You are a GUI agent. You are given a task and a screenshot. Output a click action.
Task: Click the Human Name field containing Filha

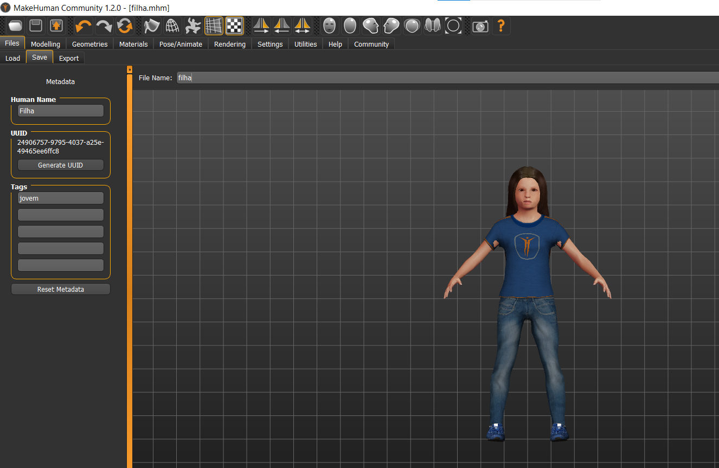61,111
